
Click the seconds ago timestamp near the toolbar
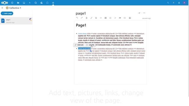(x=146, y=18)
